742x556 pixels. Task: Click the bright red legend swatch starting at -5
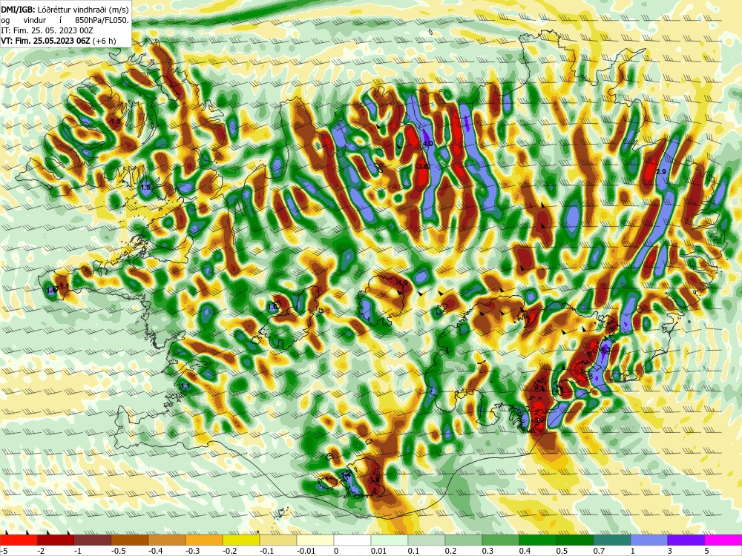(x=19, y=540)
